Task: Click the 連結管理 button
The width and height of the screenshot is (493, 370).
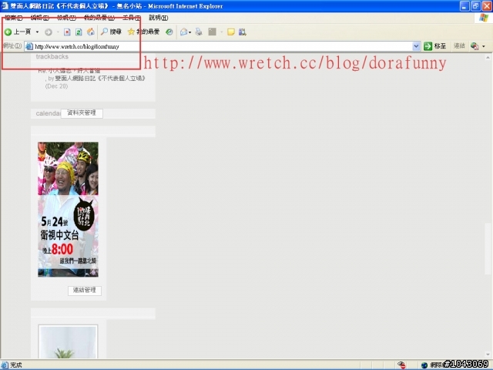Action: coord(85,291)
